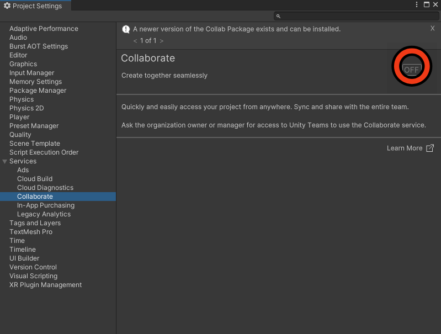Select Physics 2D settings
The width and height of the screenshot is (441, 334).
[26, 108]
